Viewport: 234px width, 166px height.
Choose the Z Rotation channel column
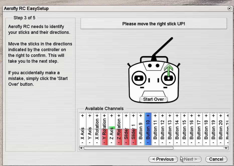pyautogui.click(x=119, y=129)
